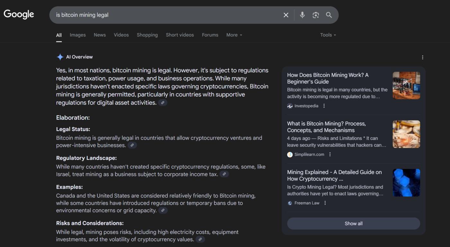This screenshot has width=450, height=247.
Task: Open three-dot menu next to Simplilearn.com
Action: click(x=330, y=155)
